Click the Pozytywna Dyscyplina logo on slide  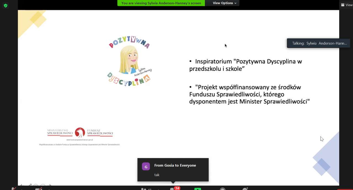pos(130,61)
